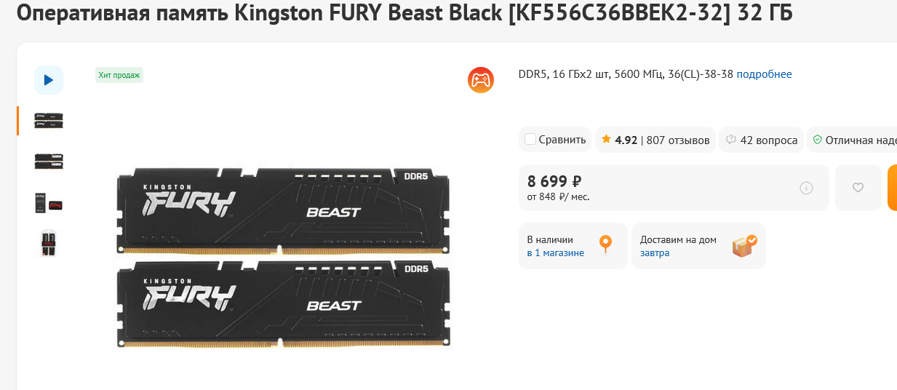This screenshot has width=897, height=390.
Task: Select the second RAM thumbnail image
Action: (x=49, y=162)
